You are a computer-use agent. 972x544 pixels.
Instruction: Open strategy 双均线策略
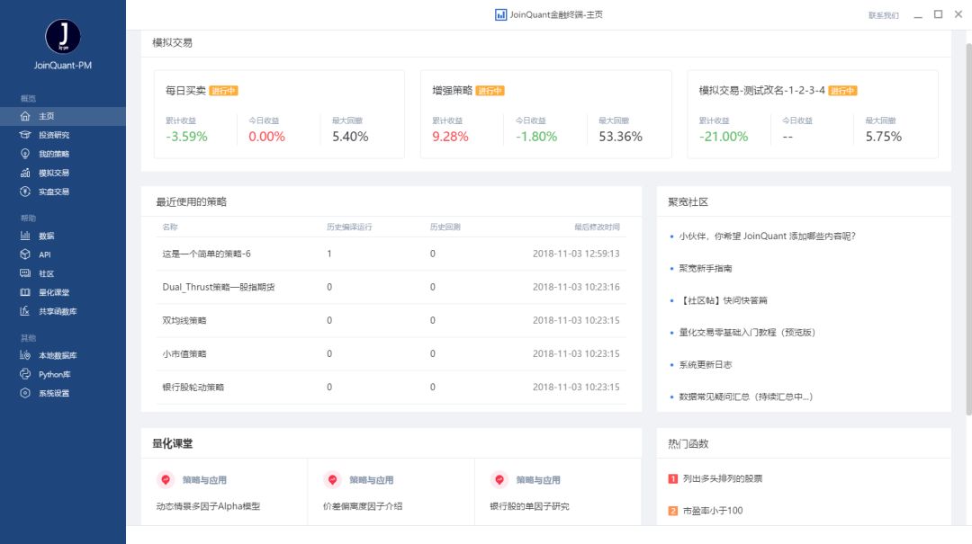[x=184, y=320]
